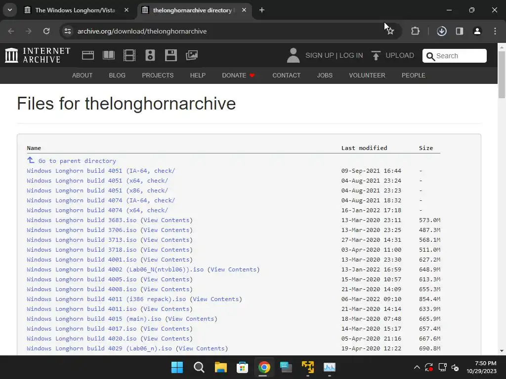Click the ABOUT menu item

coord(83,76)
